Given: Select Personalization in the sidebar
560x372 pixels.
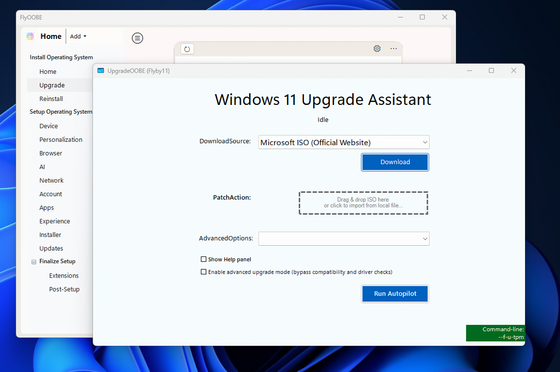Looking at the screenshot, I should coord(61,139).
